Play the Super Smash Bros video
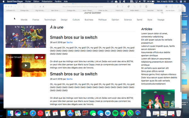This screenshot has height=118, width=189. pyautogui.click(x=26, y=65)
